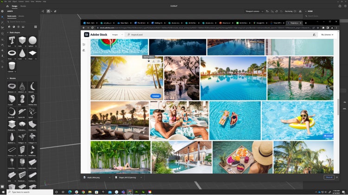Switch to the Render tab
The width and height of the screenshot is (348, 195).
point(23,6)
